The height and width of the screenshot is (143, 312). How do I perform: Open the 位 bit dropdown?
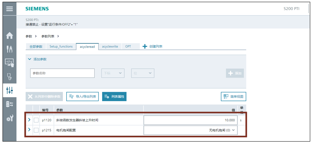coord(143,73)
